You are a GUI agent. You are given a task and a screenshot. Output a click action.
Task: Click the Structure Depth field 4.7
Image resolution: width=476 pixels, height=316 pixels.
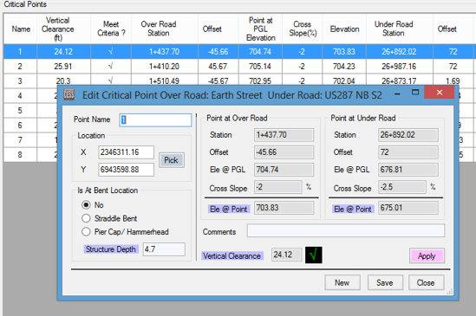coord(164,249)
